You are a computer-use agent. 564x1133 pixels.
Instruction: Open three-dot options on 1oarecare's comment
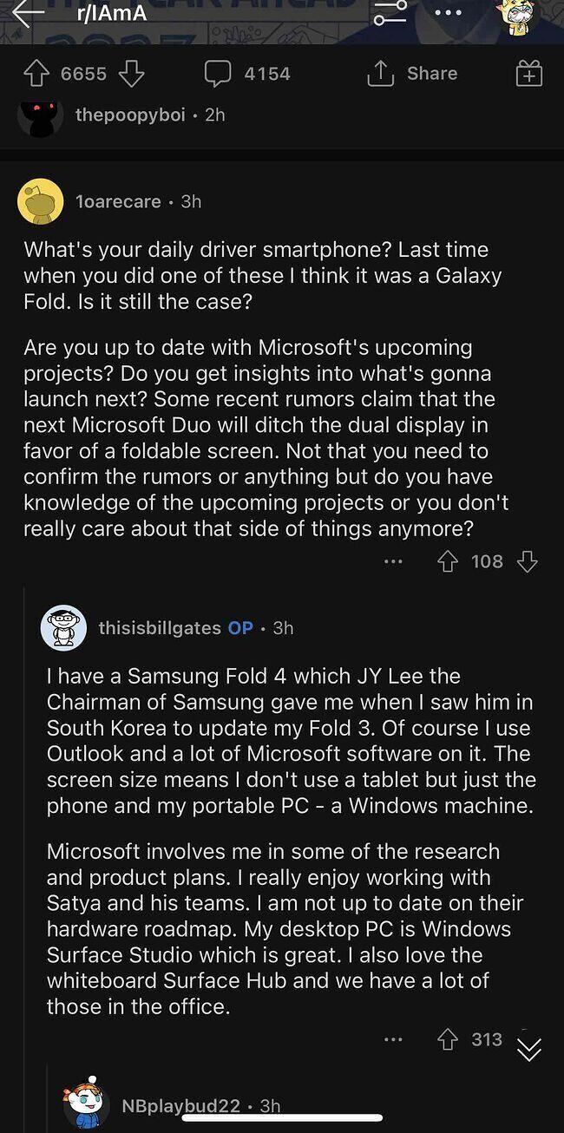pyautogui.click(x=393, y=562)
